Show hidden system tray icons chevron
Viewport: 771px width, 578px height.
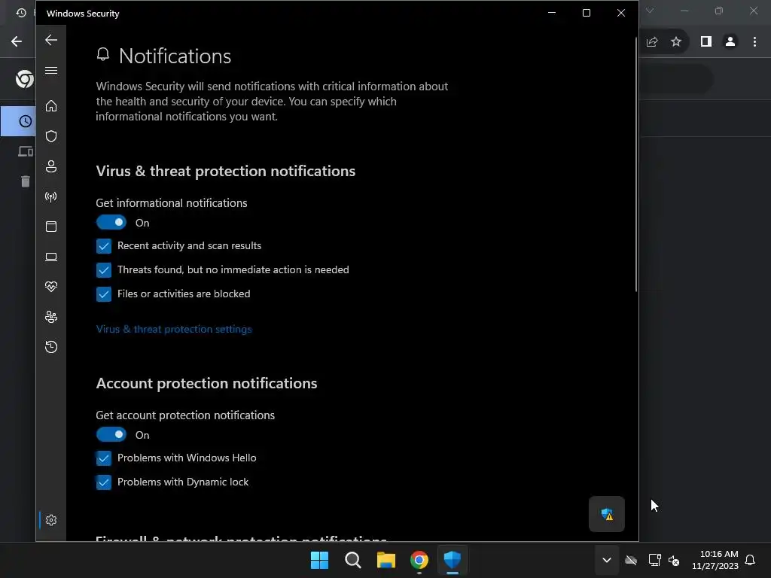coord(607,560)
